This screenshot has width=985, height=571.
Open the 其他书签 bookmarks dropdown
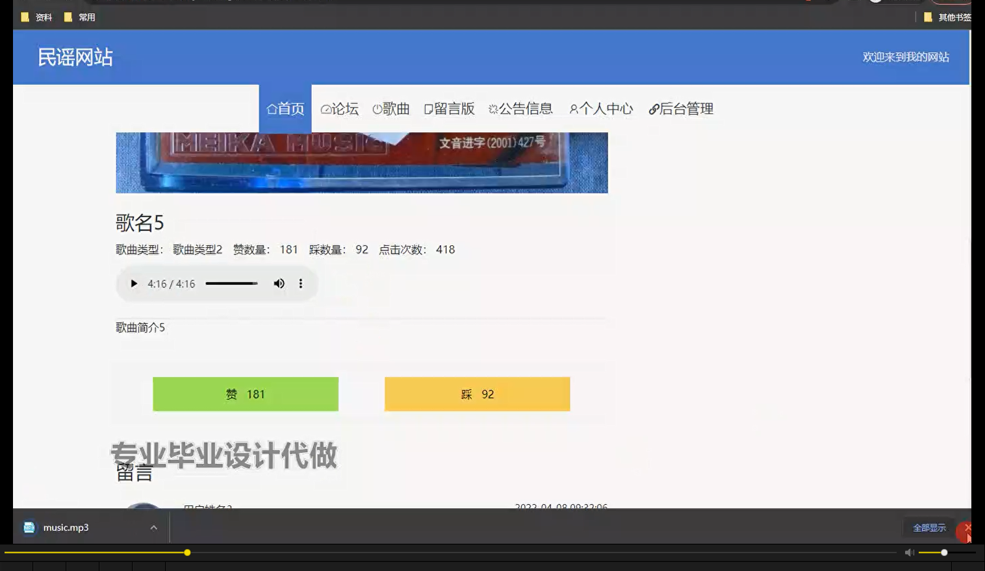click(x=953, y=17)
